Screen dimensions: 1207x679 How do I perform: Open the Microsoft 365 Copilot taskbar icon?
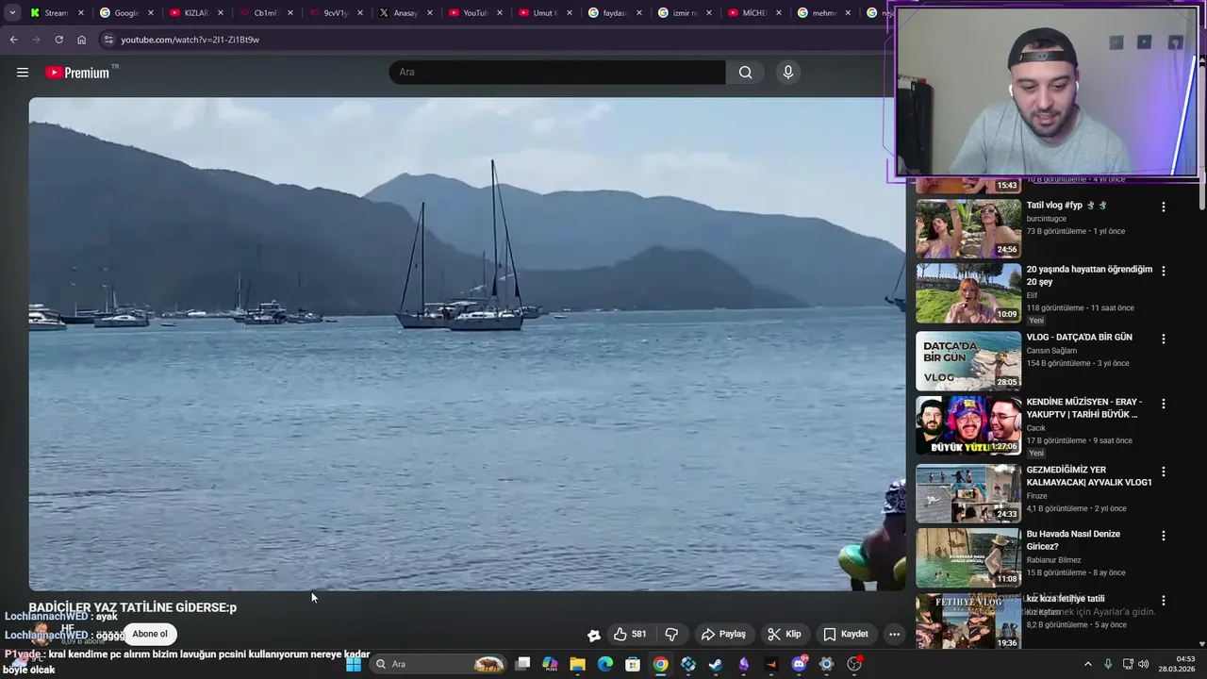[x=550, y=664]
